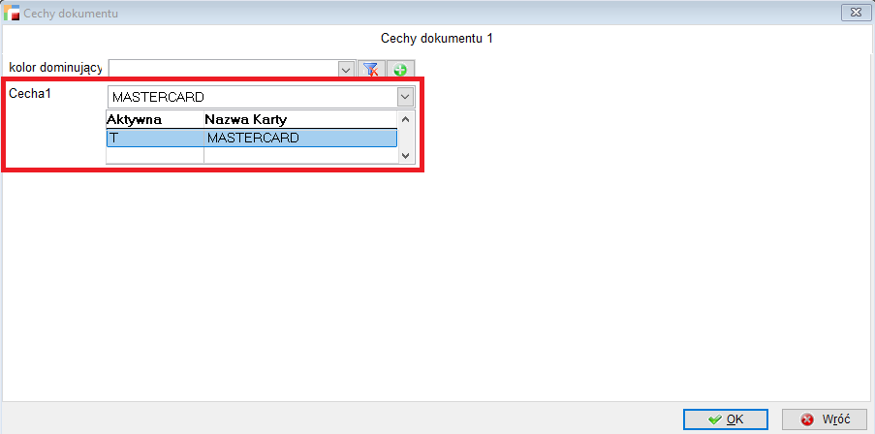Confirm with the OK button
The width and height of the screenshot is (875, 434).
(x=726, y=418)
